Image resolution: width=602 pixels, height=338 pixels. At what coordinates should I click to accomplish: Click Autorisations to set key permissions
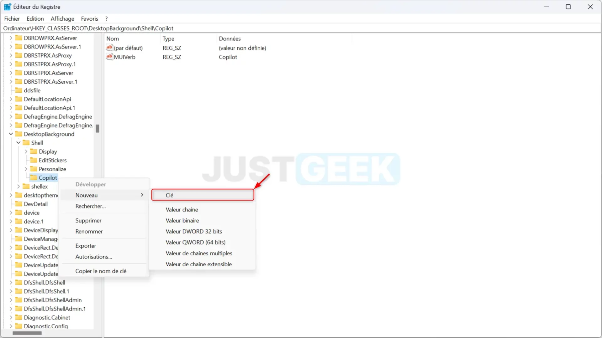click(x=93, y=256)
